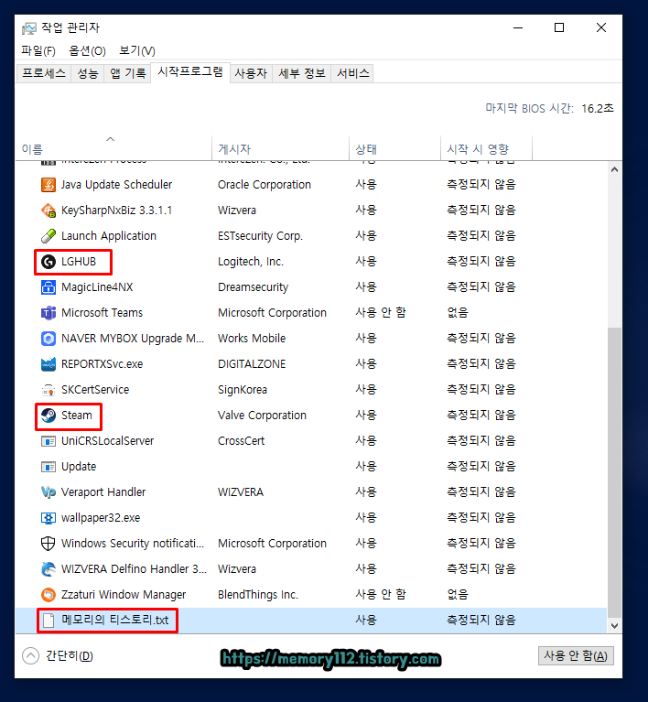Click the UniCRSLocalServer icon

click(x=49, y=441)
